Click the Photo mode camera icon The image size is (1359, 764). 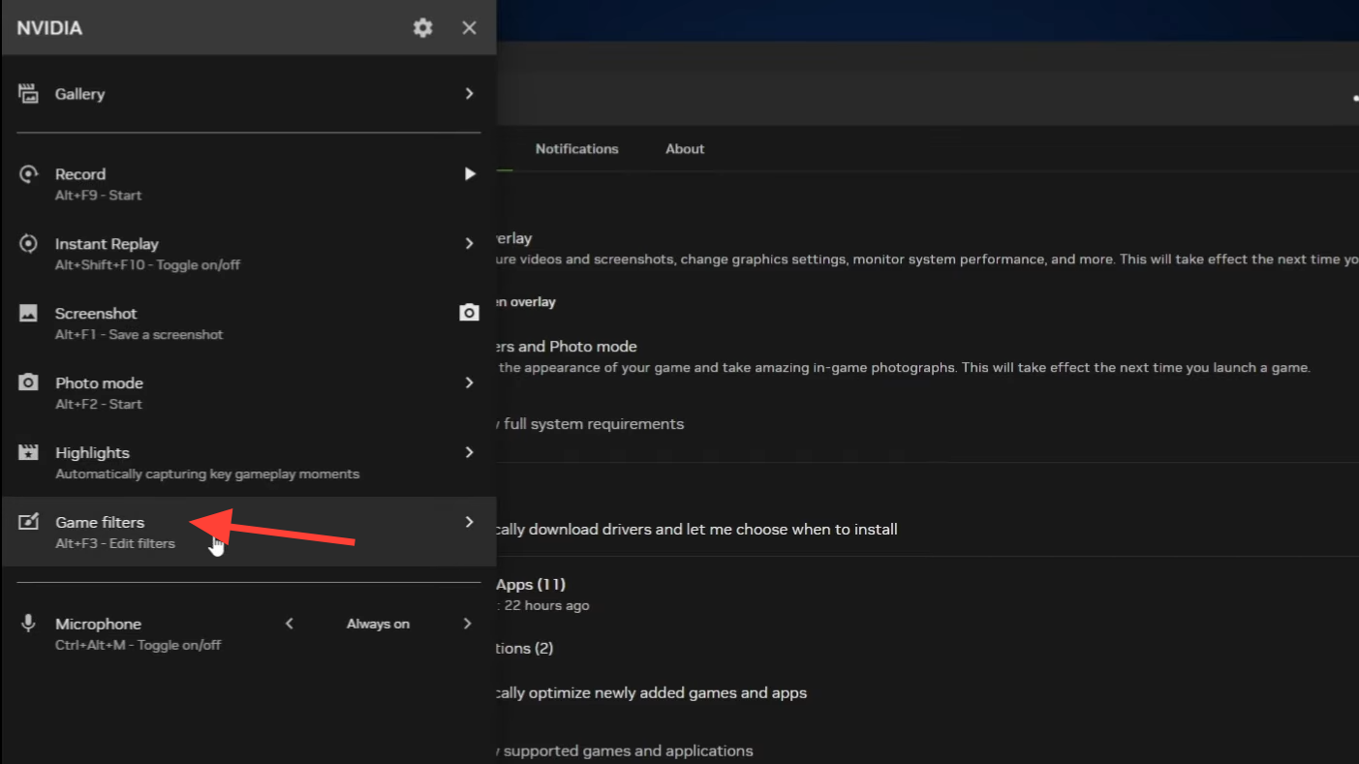coord(28,382)
